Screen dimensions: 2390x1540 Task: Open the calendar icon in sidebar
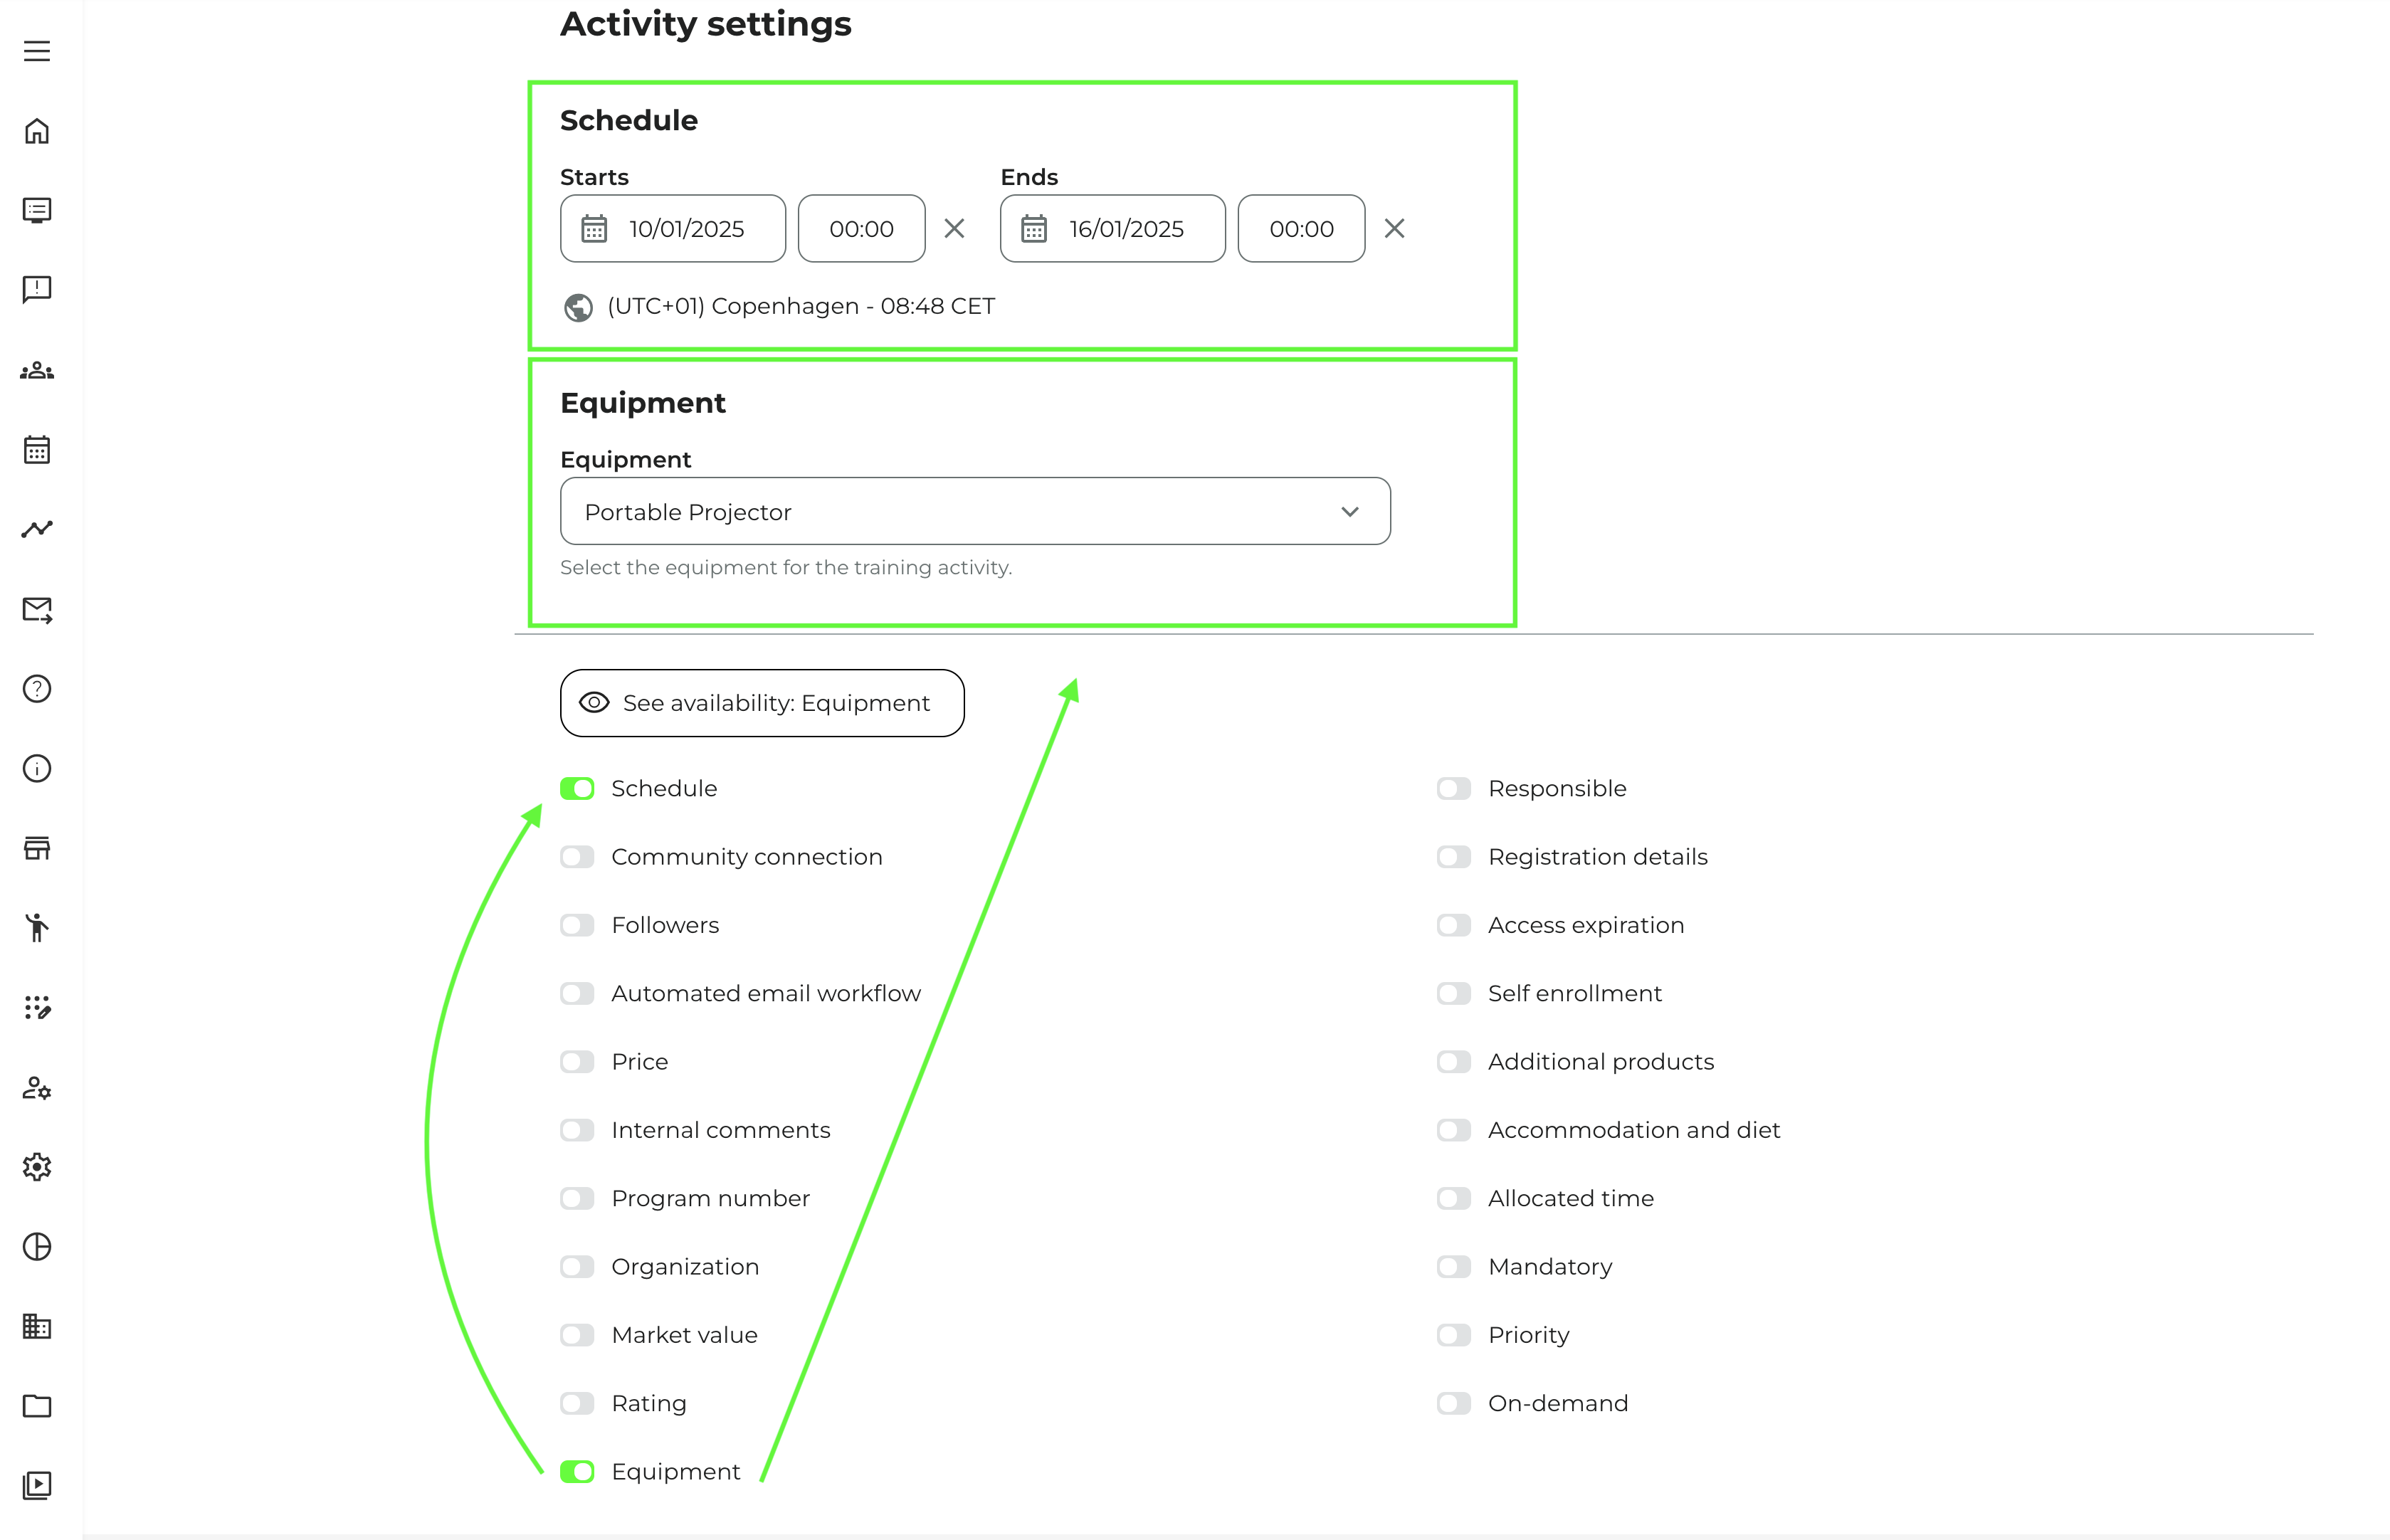[x=37, y=450]
